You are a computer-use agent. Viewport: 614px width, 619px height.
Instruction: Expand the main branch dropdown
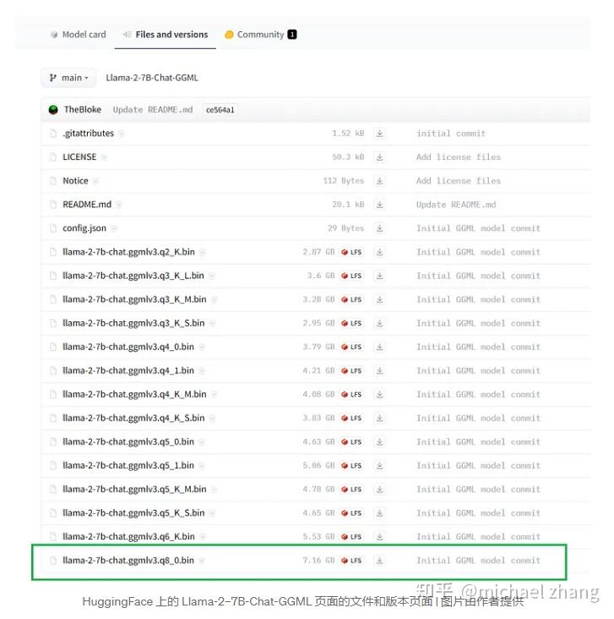[x=68, y=78]
